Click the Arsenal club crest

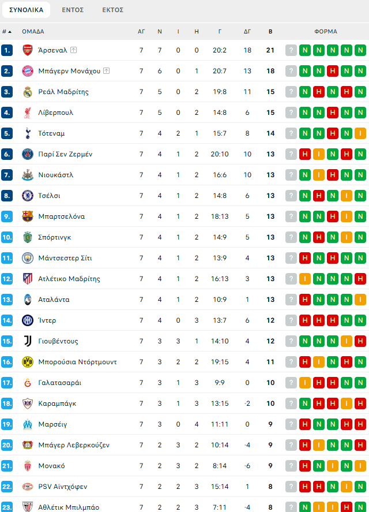click(28, 50)
